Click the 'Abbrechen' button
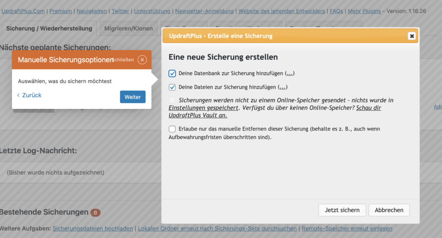The image size is (442, 238). click(x=389, y=210)
